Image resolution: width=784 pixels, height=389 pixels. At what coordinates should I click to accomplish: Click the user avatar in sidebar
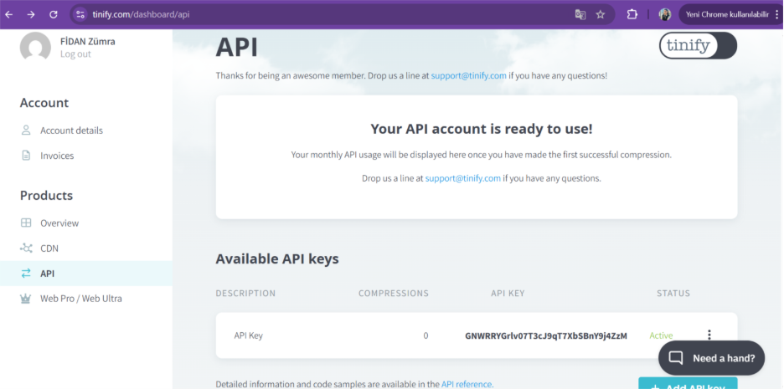click(35, 47)
